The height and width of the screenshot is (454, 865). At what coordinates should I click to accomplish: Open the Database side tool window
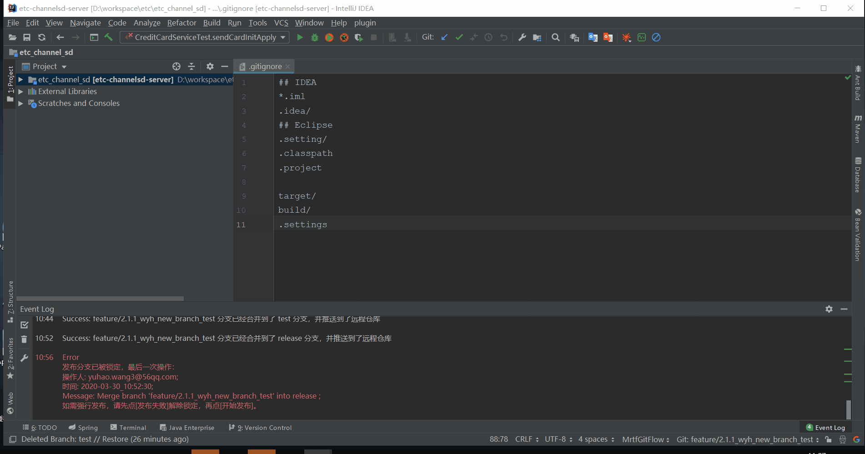(858, 175)
